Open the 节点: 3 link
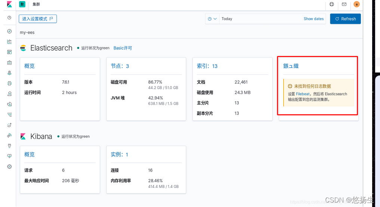The height and width of the screenshot is (207, 380). 120,66
